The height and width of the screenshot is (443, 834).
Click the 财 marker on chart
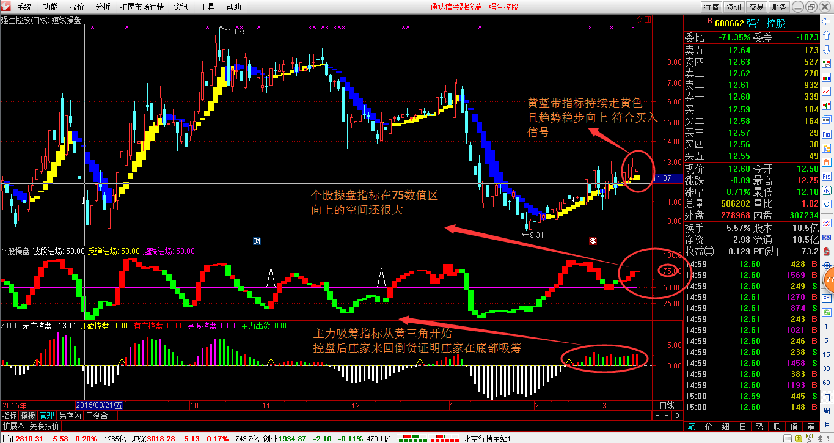pos(257,241)
